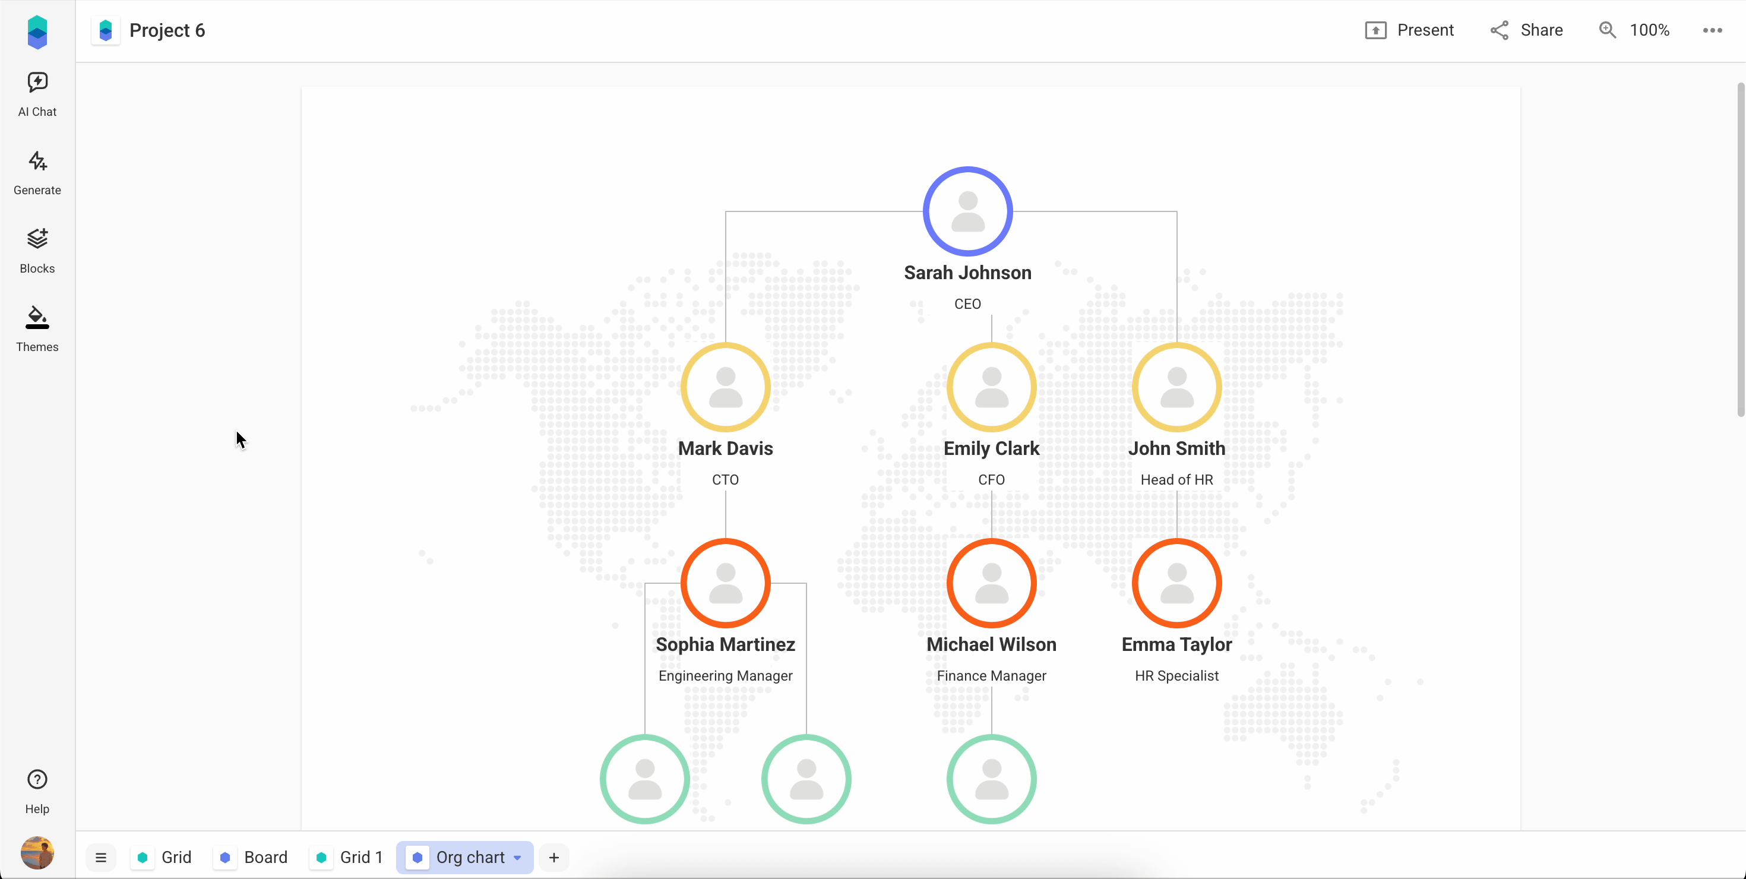
Task: Open the Themes panel
Action: point(37,328)
